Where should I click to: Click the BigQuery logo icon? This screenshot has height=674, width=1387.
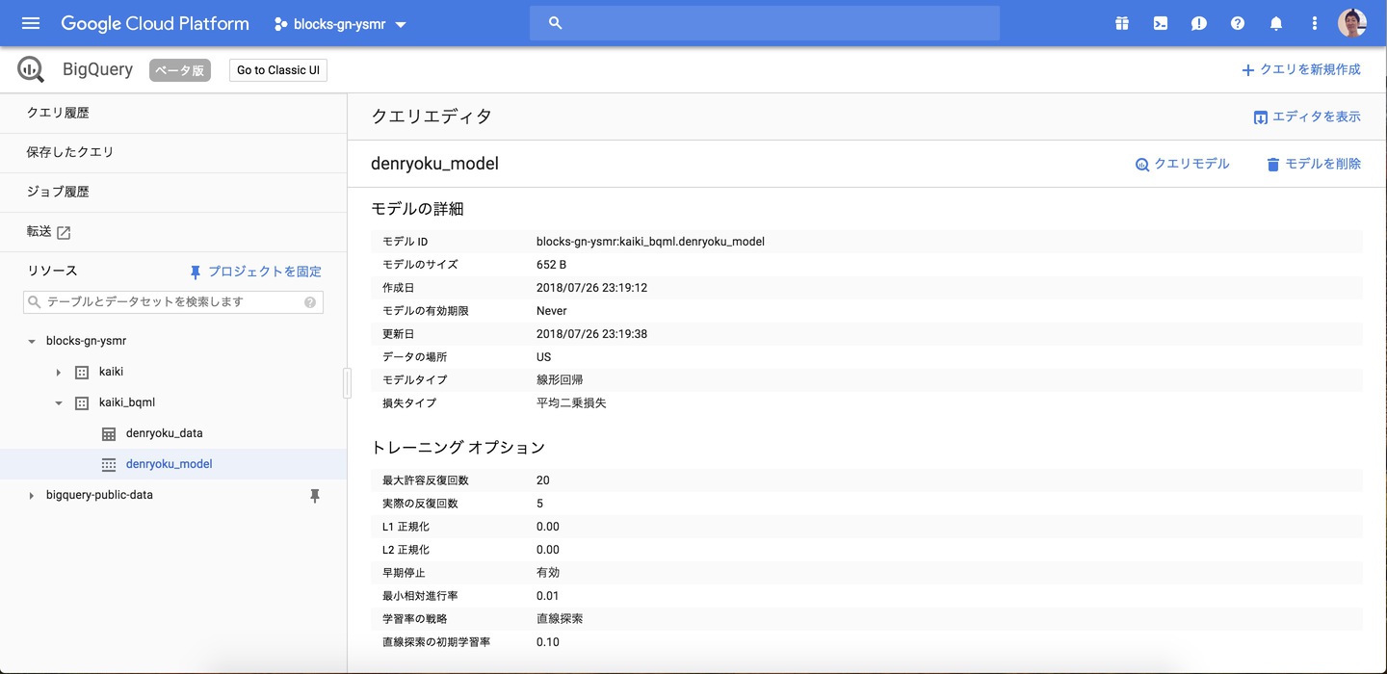[x=31, y=69]
